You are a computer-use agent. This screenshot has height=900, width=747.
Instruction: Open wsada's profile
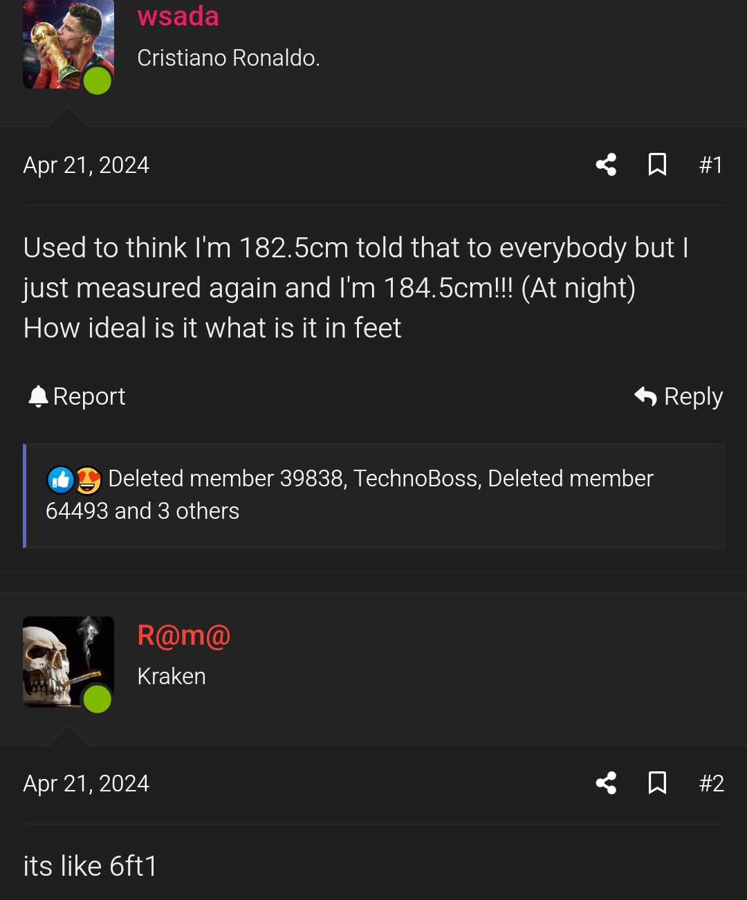click(177, 17)
